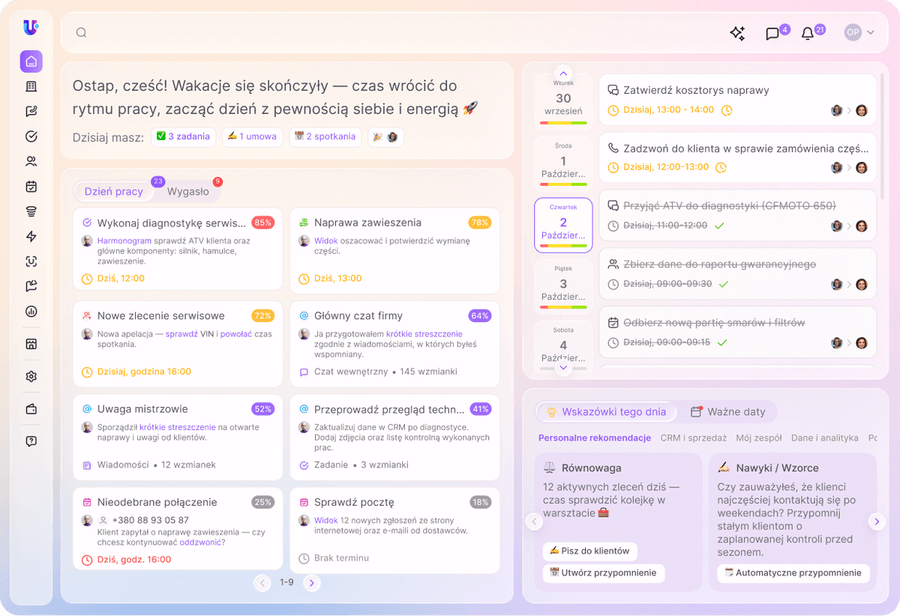The width and height of the screenshot is (900, 616).
Task: Open the contacts icon in the left sidebar
Action: 31,161
